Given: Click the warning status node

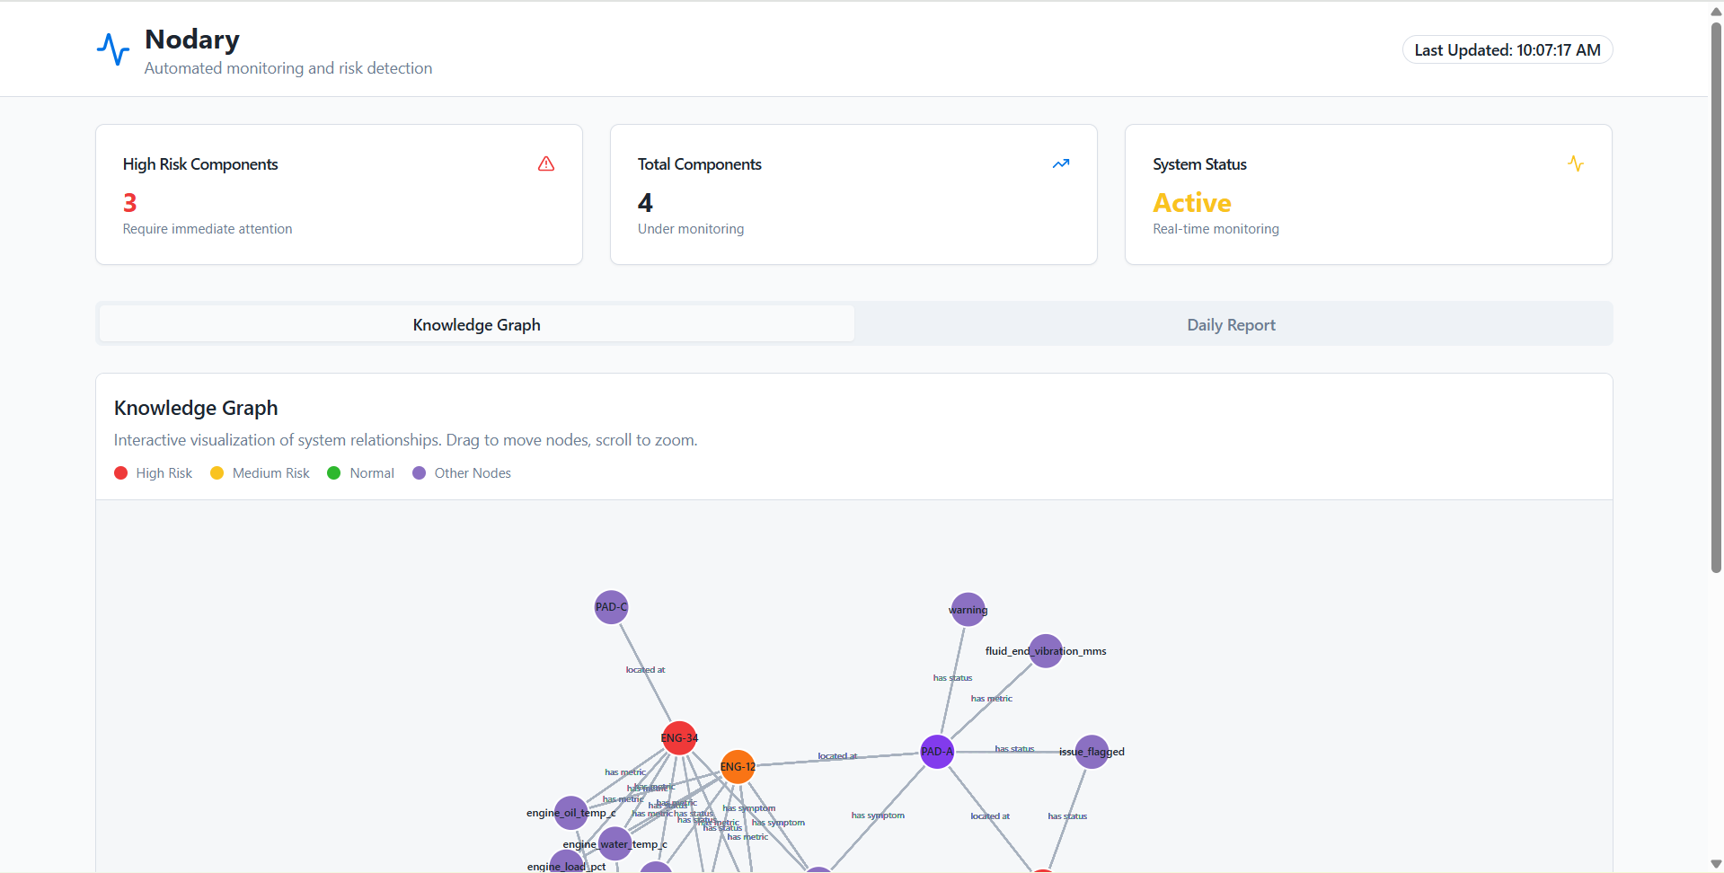Looking at the screenshot, I should (x=968, y=610).
